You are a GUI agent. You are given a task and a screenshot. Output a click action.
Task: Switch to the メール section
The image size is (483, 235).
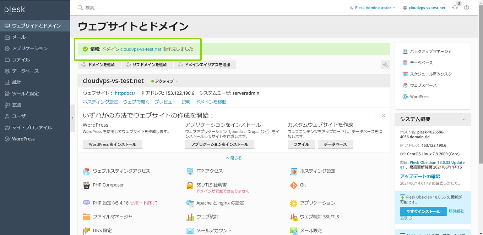coord(18,37)
